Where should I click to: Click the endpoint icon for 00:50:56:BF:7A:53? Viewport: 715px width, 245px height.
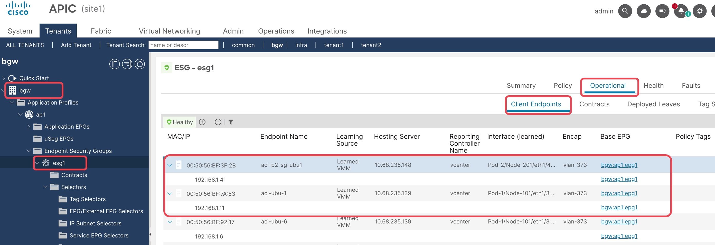coord(179,193)
